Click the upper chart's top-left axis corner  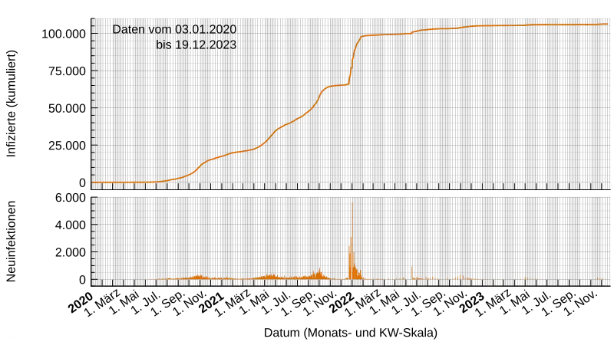click(x=93, y=20)
